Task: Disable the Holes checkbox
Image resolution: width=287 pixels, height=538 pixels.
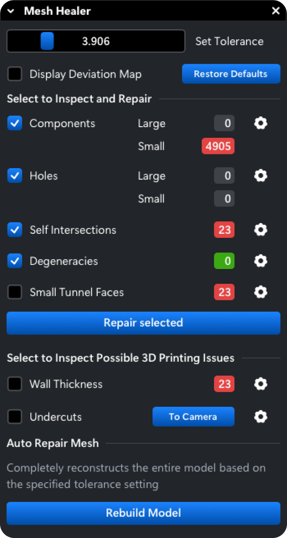Action: tap(15, 175)
